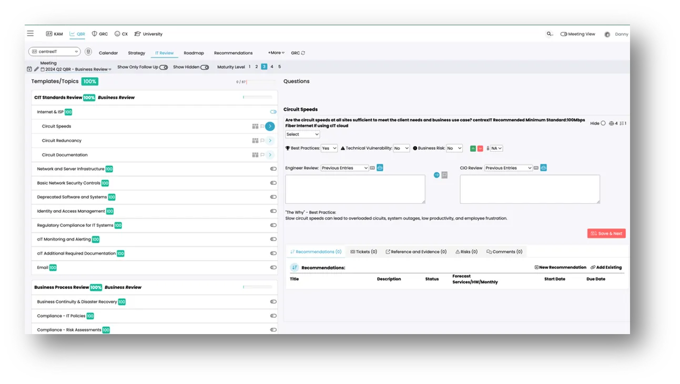Select maturity level 1
This screenshot has height=384, width=680.
tap(249, 67)
